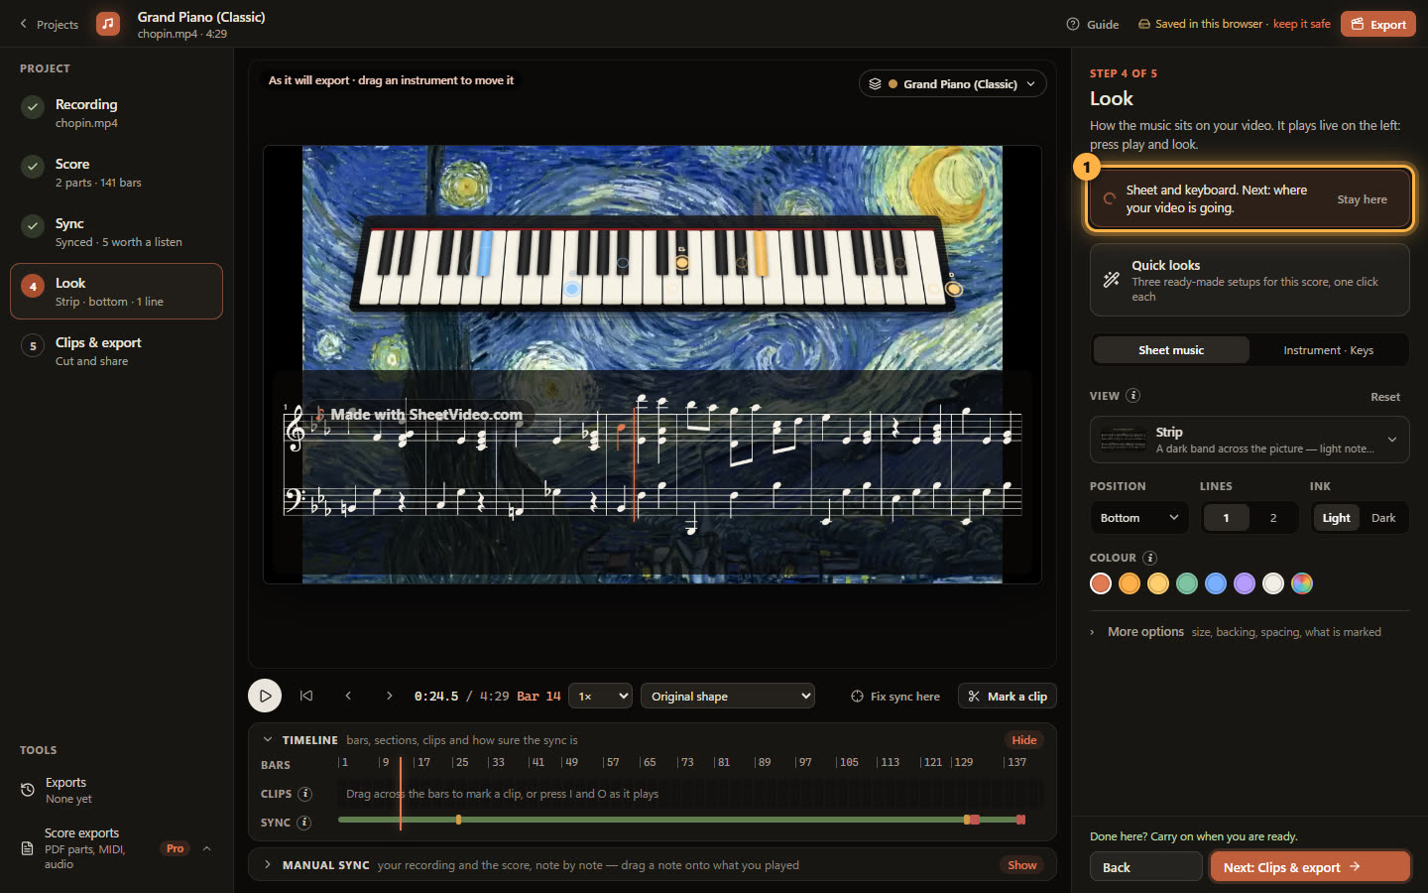The width and height of the screenshot is (1428, 893).
Task: Switch to the Instrument · Keys tab
Action: pyautogui.click(x=1328, y=350)
